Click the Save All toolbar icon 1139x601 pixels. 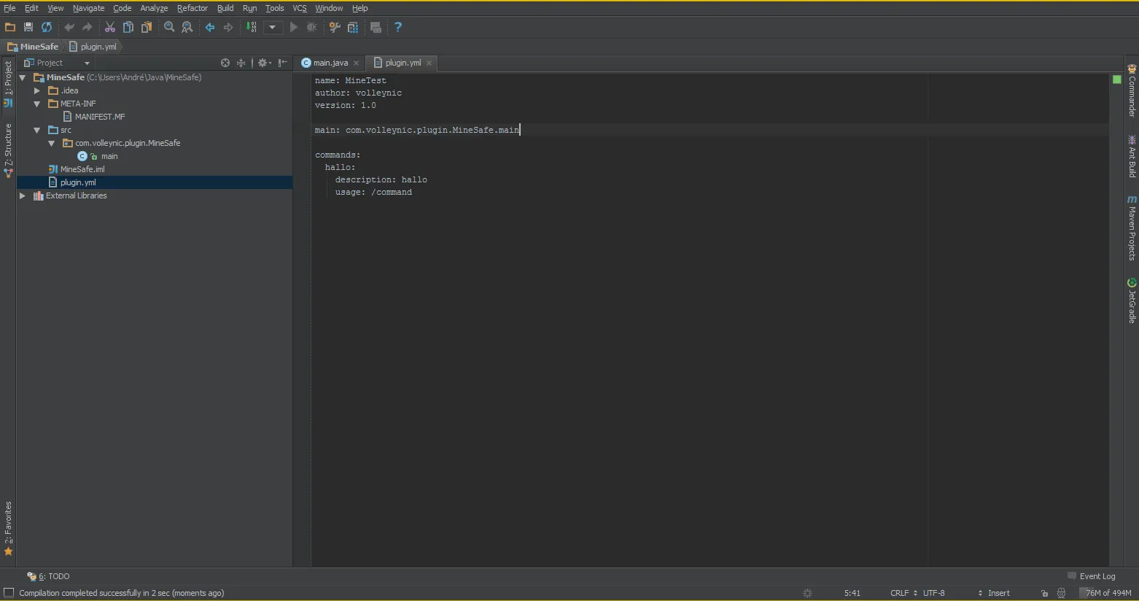click(x=28, y=27)
